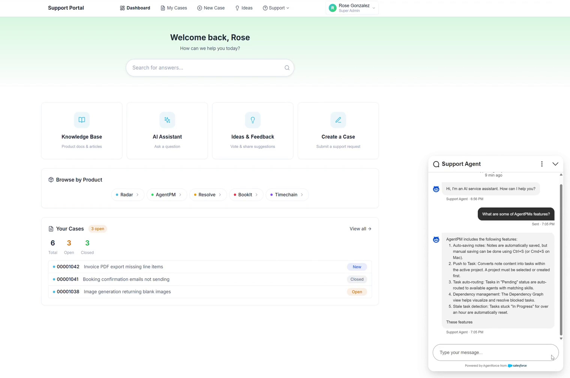
Task: Open the Timechain product chip
Action: tap(287, 195)
